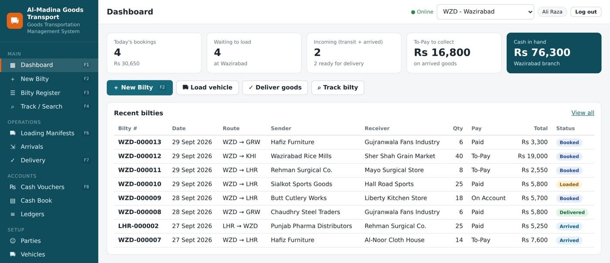Click sender Sialkot Sports Goods
610x263 pixels.
click(x=302, y=184)
